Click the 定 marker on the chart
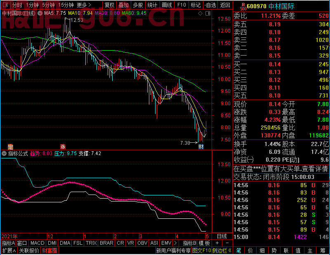Viewport: 330px width, 255px height. (10, 146)
